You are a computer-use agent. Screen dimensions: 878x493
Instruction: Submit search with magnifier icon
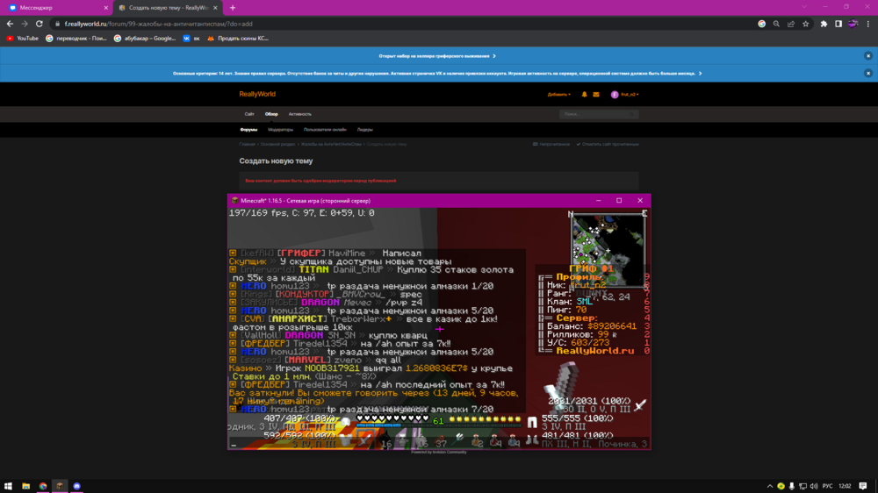pyautogui.click(x=632, y=114)
